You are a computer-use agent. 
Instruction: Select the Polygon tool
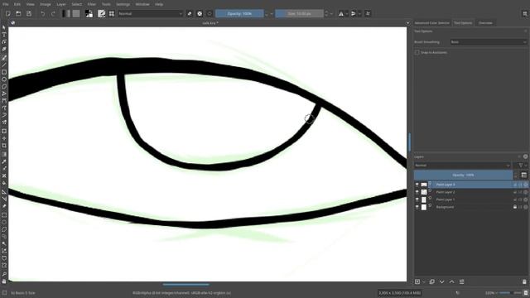4,86
